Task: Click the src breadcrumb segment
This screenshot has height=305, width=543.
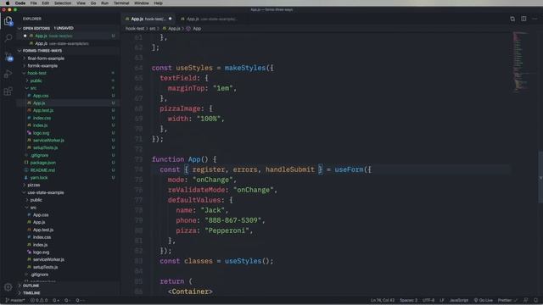Action: 153,29
